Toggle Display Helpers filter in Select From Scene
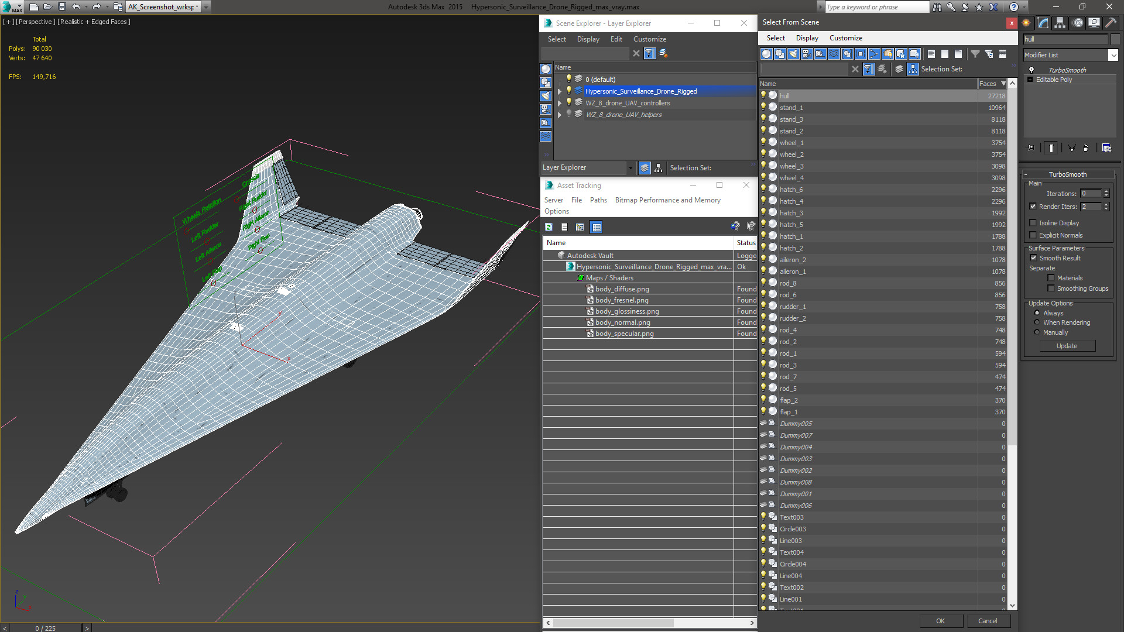The width and height of the screenshot is (1124, 632). coord(820,54)
